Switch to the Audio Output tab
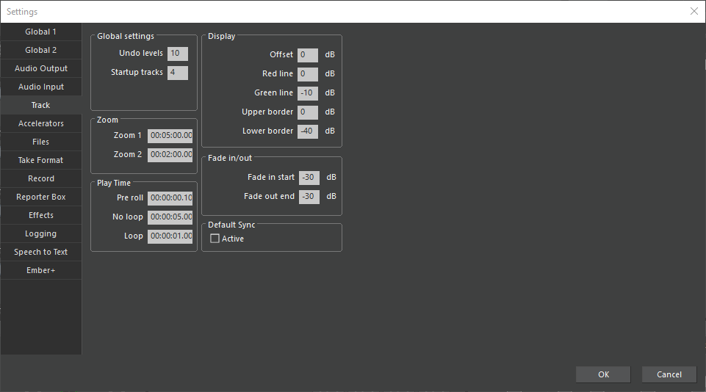706x392 pixels. 40,68
